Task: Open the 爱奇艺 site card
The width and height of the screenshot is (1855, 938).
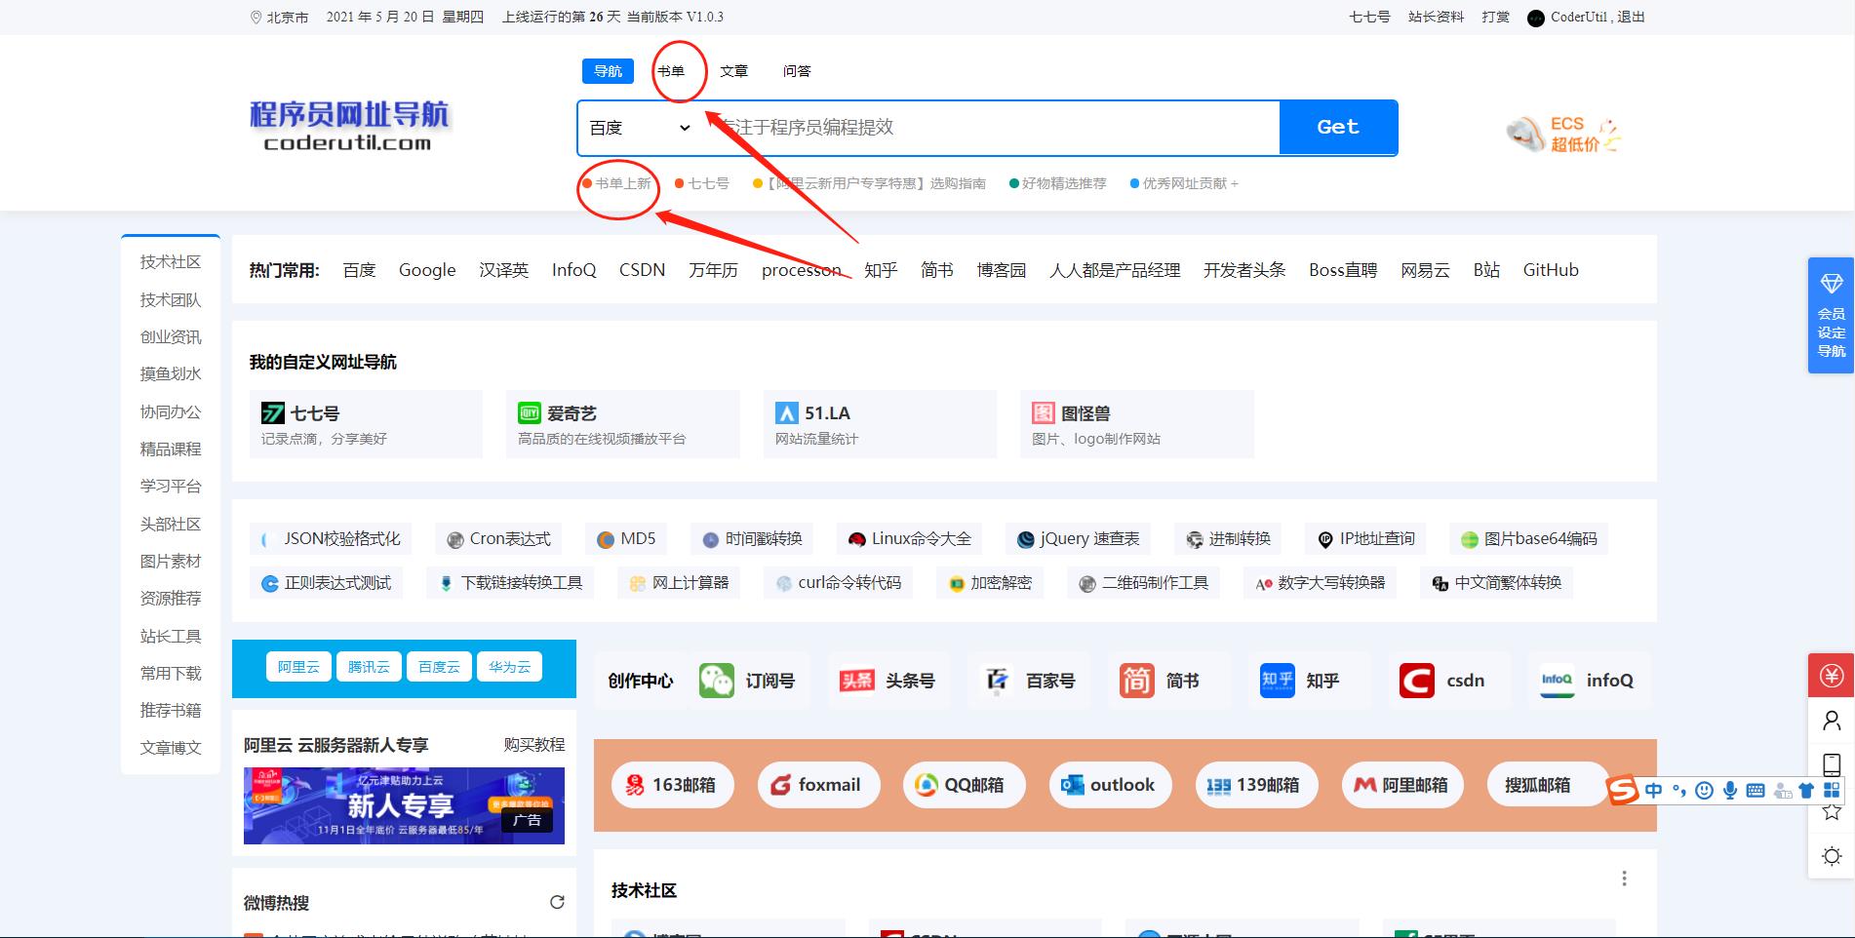Action: tap(623, 424)
